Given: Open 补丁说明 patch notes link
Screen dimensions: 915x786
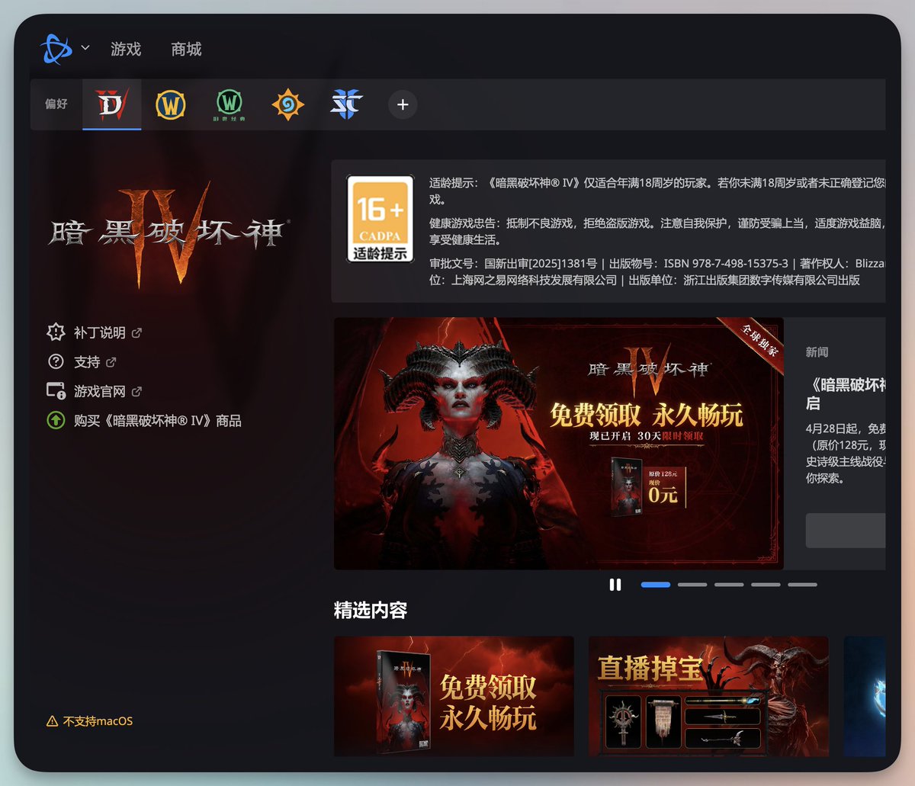Looking at the screenshot, I should 99,333.
